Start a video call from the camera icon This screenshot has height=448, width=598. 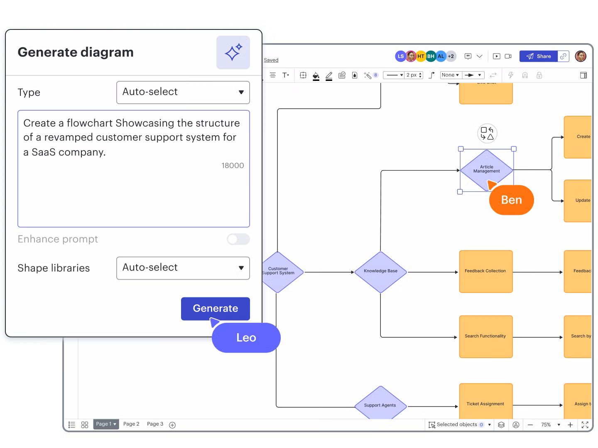tap(508, 56)
